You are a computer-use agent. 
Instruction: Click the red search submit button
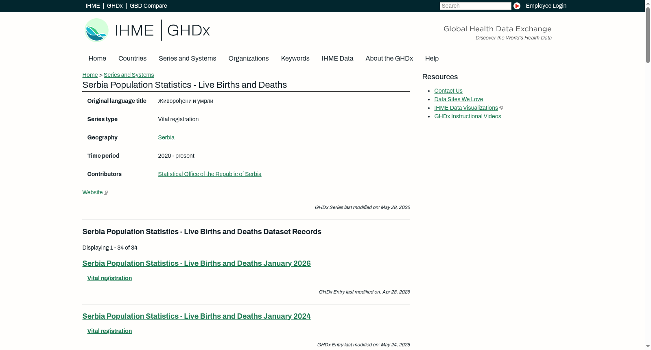(x=517, y=6)
